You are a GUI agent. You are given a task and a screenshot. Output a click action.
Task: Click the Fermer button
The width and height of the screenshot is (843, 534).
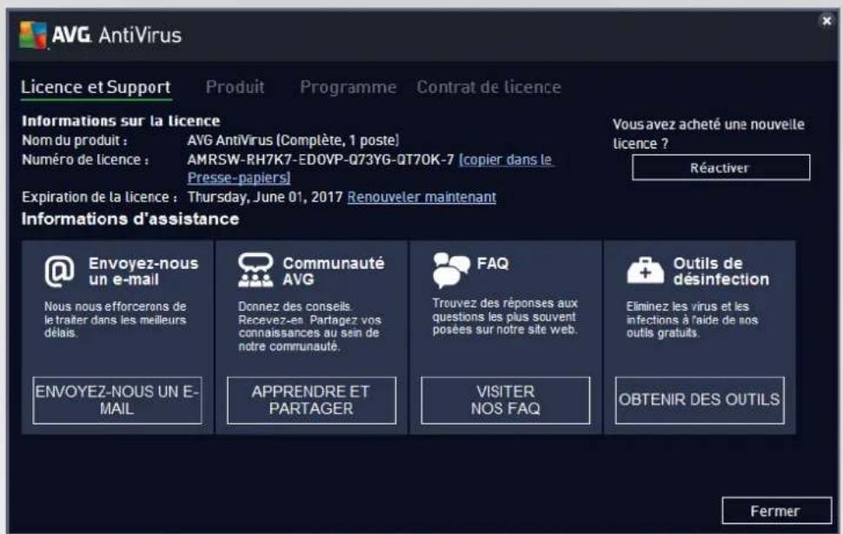(776, 511)
